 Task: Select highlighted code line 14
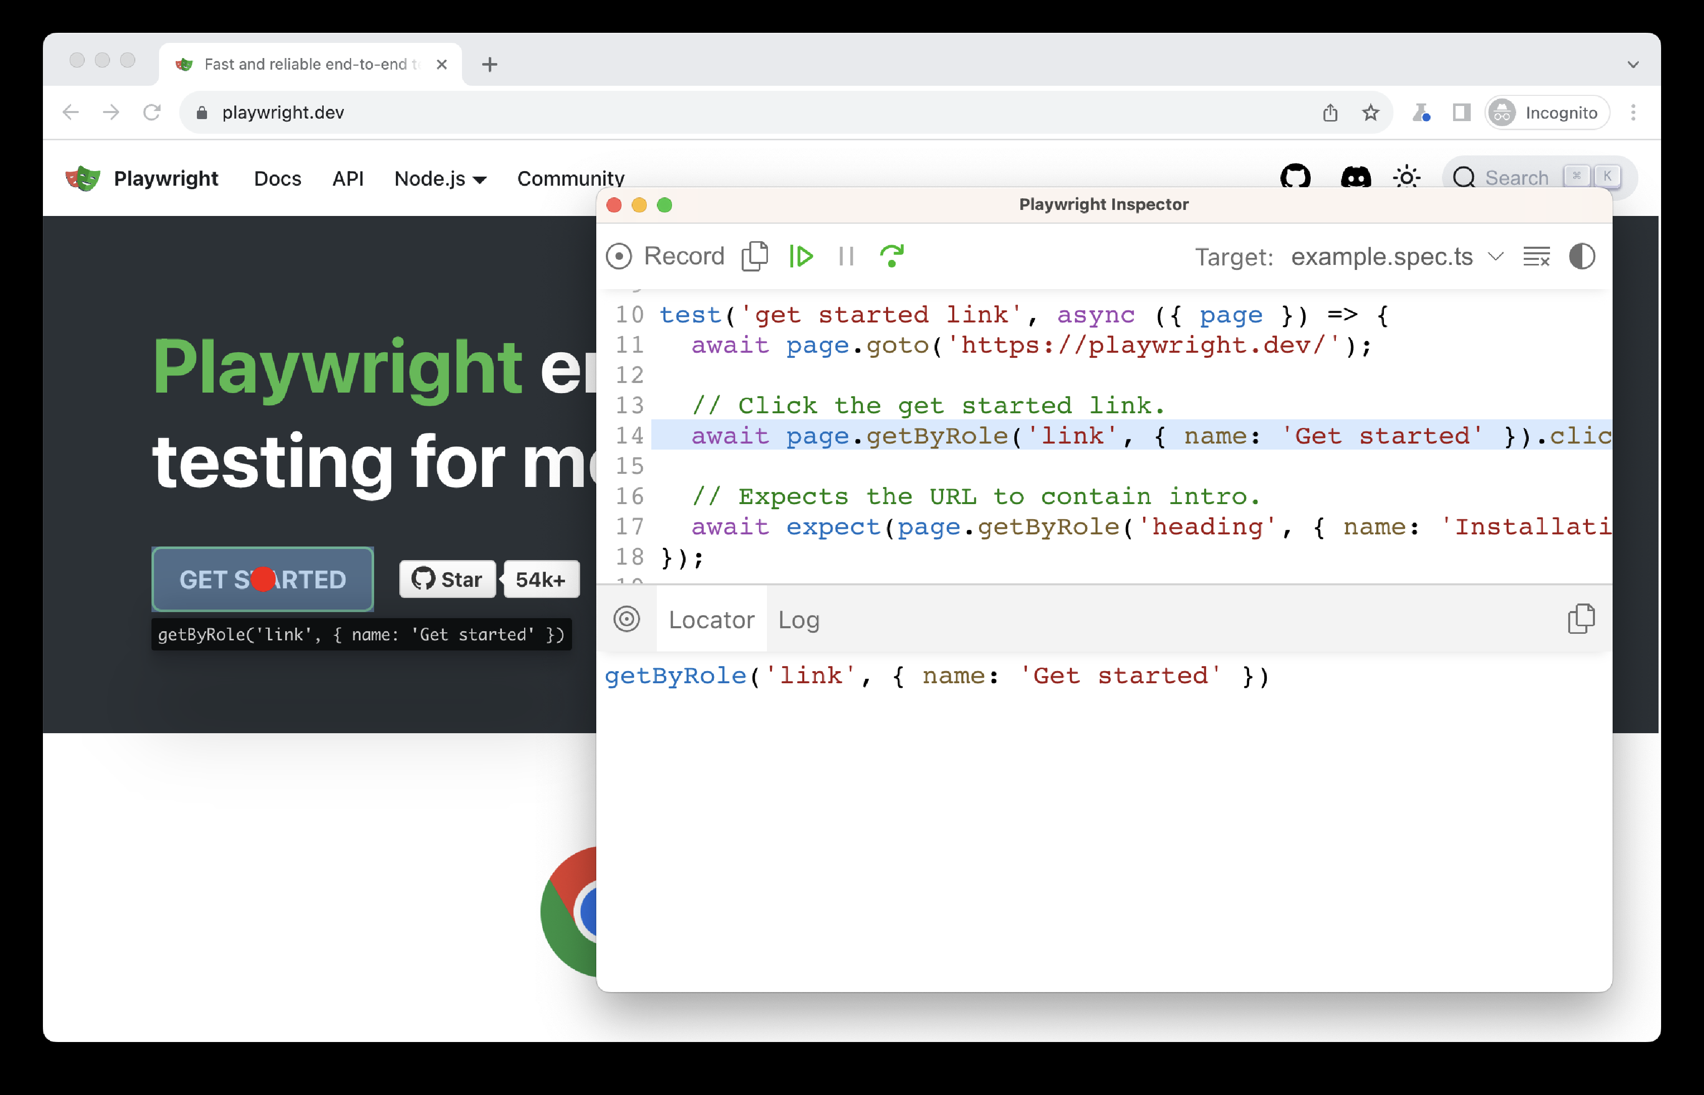(x=1131, y=435)
